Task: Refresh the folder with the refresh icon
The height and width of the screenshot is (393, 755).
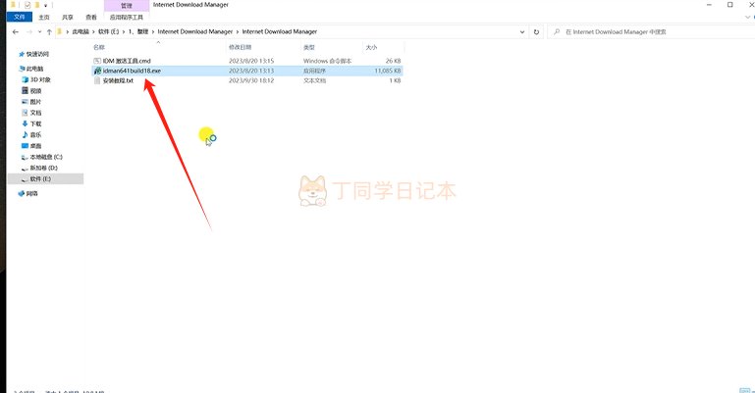Action: [x=536, y=31]
